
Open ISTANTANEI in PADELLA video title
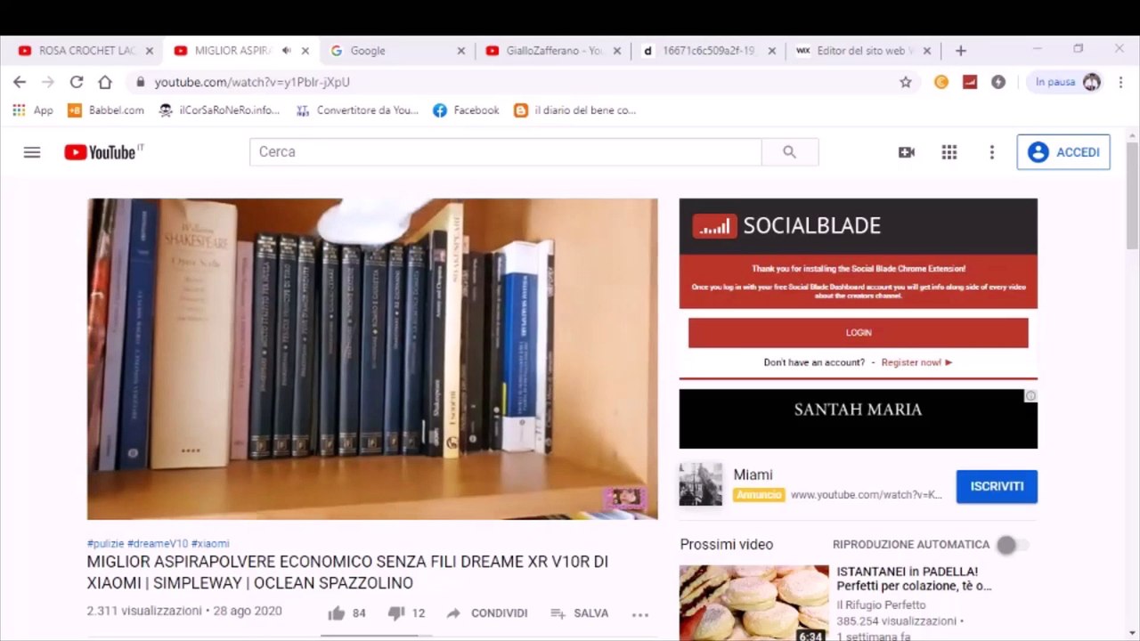[914, 579]
